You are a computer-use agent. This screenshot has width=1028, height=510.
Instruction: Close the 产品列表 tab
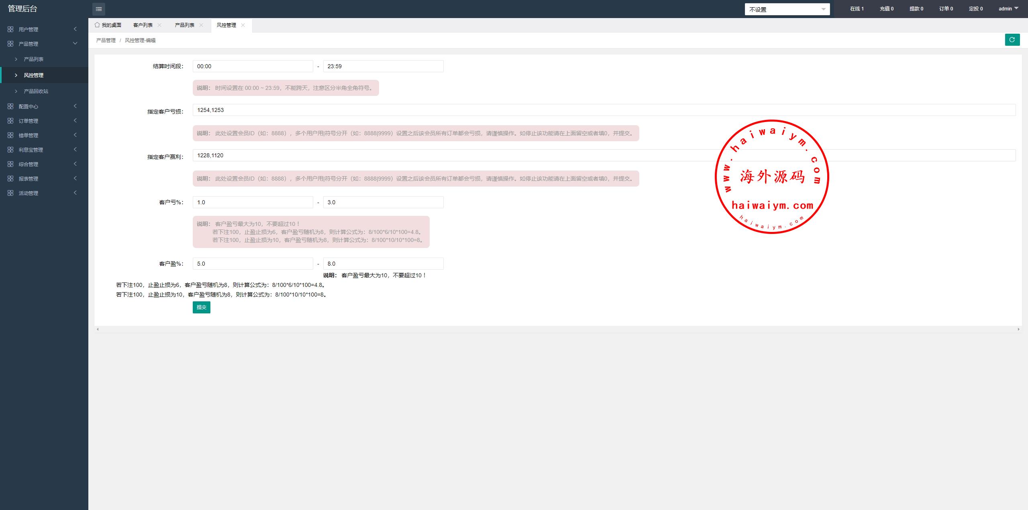click(201, 25)
